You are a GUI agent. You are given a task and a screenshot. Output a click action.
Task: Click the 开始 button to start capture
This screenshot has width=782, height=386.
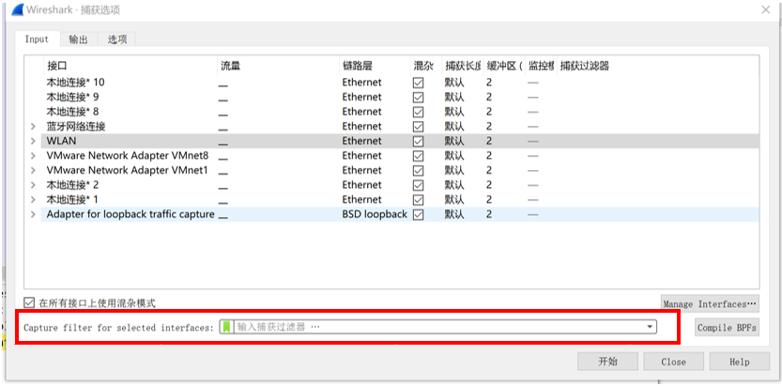[x=607, y=362]
